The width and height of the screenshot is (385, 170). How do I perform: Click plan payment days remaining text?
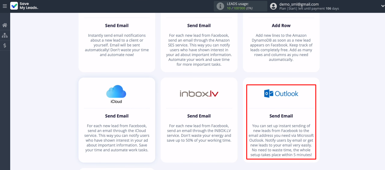click(309, 8)
